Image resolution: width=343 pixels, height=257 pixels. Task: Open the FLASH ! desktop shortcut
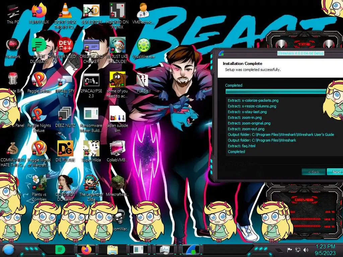[x=143, y=83]
